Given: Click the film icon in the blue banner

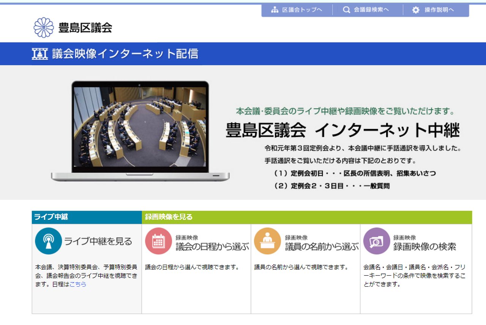Looking at the screenshot, I should (40, 54).
